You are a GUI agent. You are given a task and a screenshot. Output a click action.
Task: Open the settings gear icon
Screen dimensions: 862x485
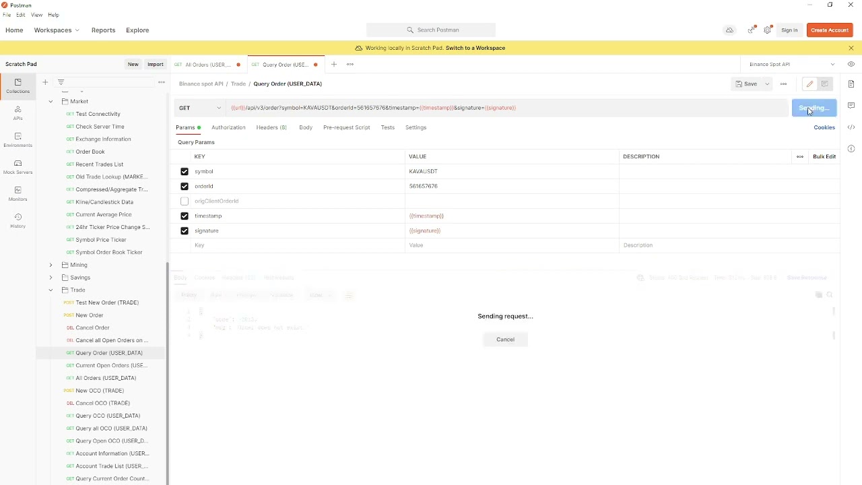coord(768,30)
